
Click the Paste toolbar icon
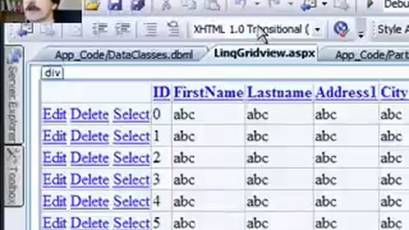212,4
